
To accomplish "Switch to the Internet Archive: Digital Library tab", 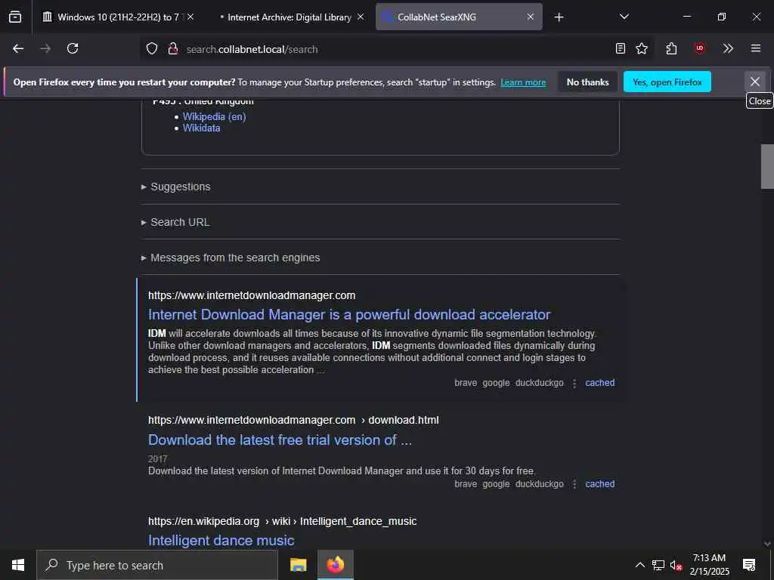I will click(x=289, y=17).
